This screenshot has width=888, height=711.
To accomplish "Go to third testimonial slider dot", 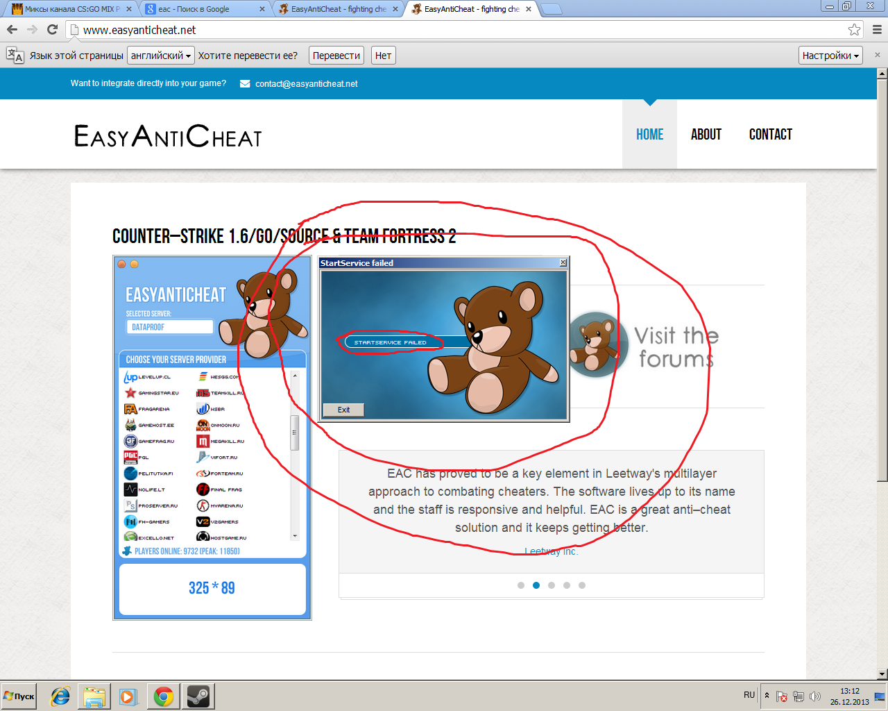I will tap(552, 585).
